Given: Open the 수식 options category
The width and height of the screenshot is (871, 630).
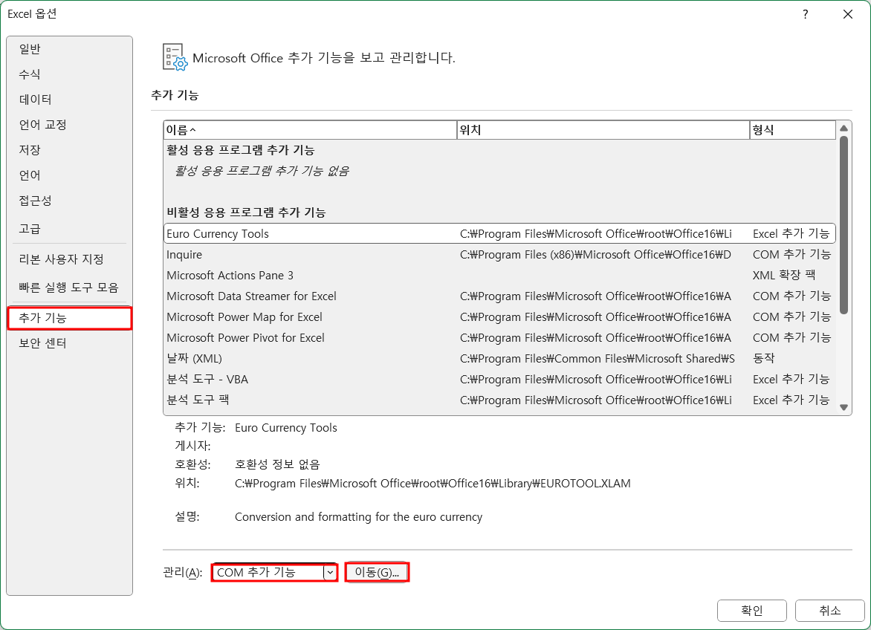Looking at the screenshot, I should coord(69,74).
